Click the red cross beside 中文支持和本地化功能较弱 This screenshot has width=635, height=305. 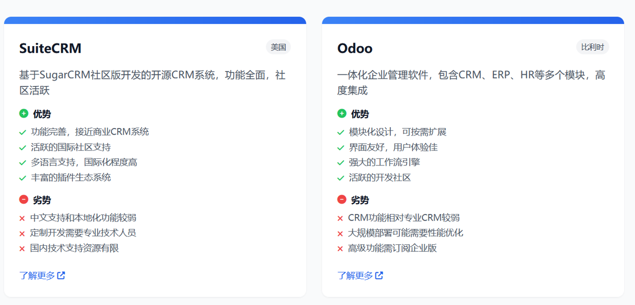22,218
